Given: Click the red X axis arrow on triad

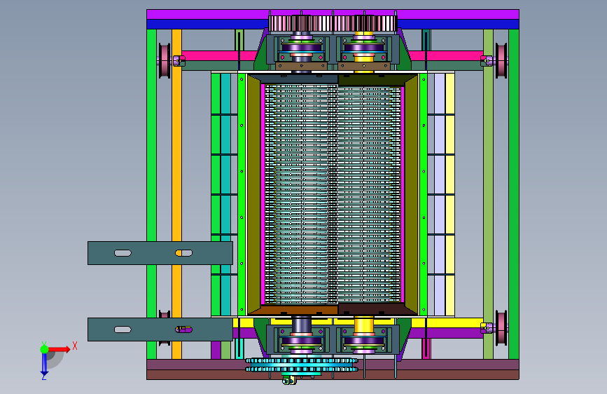Looking at the screenshot, I should (60, 349).
